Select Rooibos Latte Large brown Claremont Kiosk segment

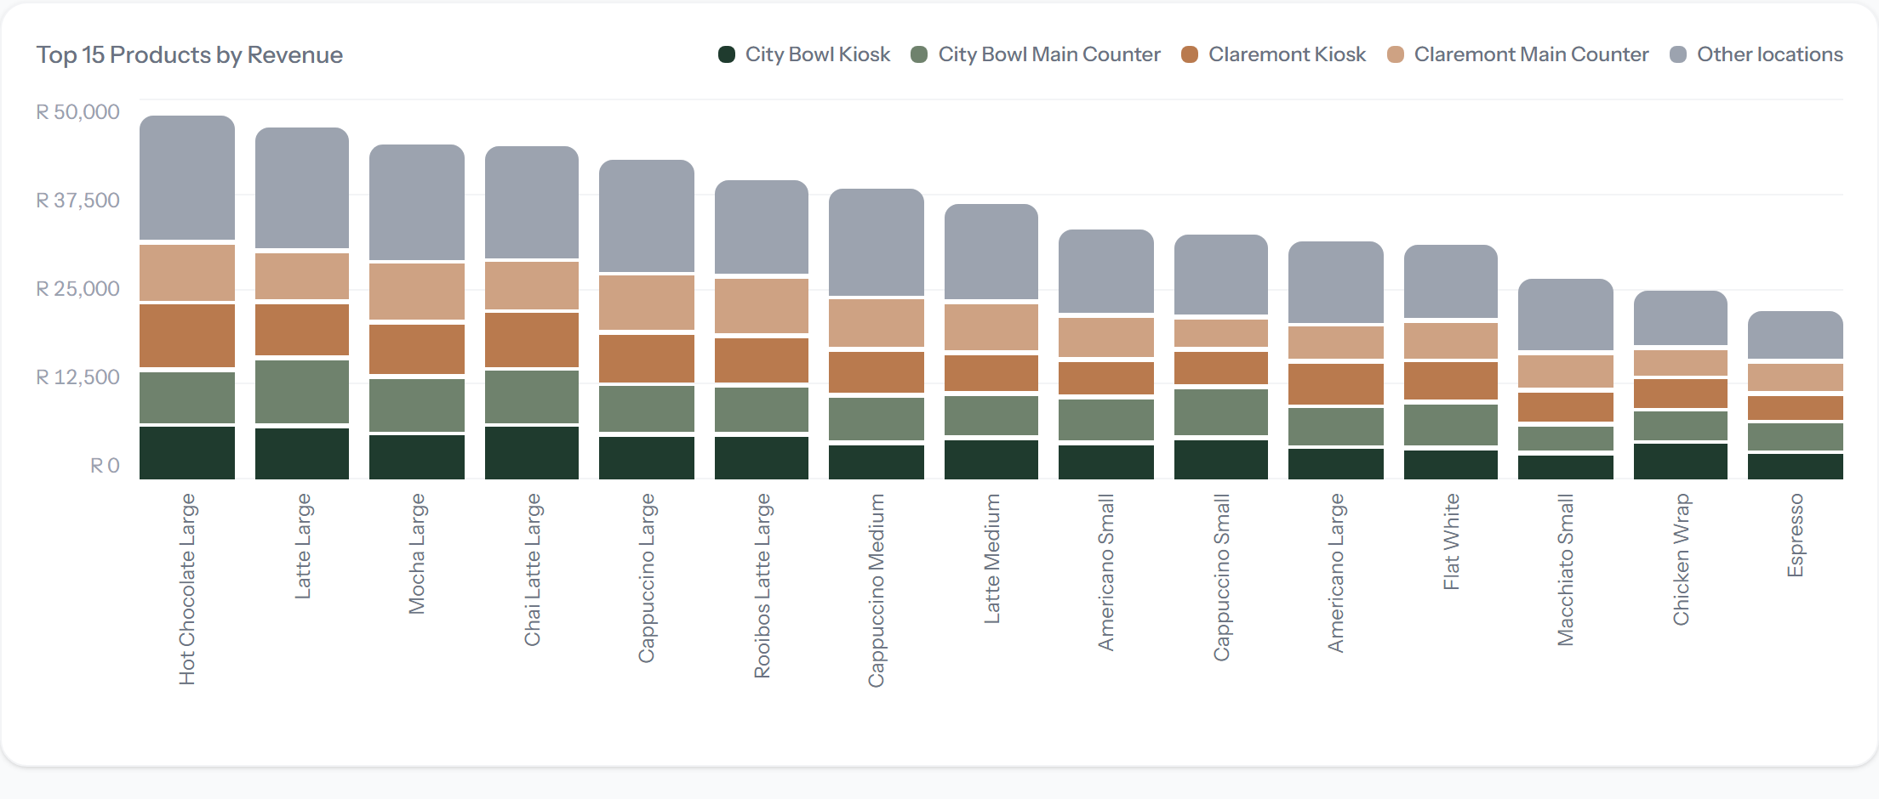click(762, 360)
